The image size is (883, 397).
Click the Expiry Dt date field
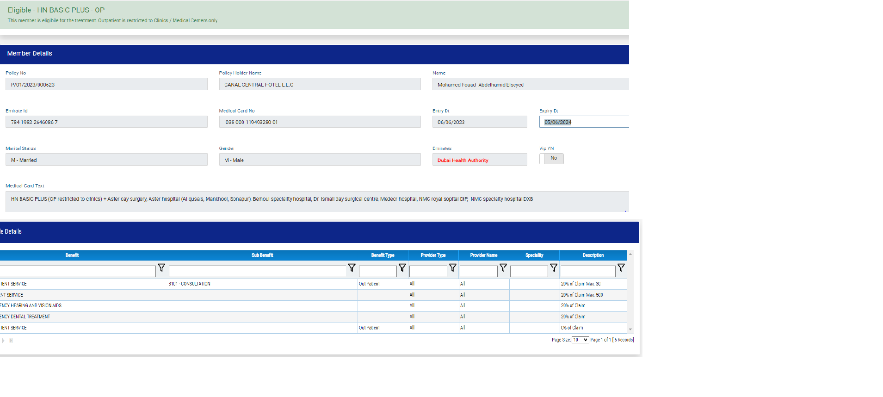tap(584, 122)
